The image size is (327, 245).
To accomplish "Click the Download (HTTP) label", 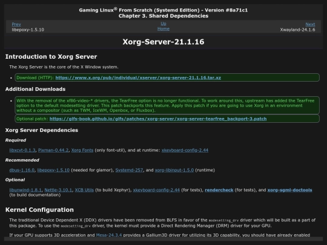I will pos(35,77).
